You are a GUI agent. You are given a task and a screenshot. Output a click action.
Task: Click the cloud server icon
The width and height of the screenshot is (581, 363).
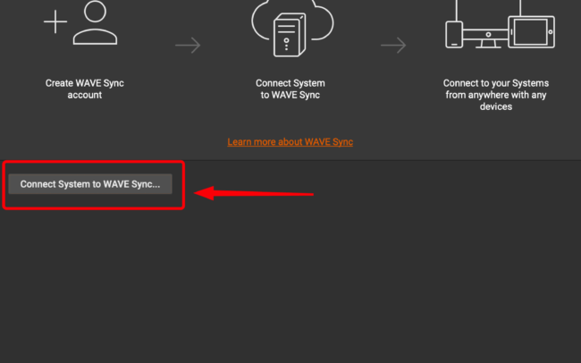tap(292, 29)
